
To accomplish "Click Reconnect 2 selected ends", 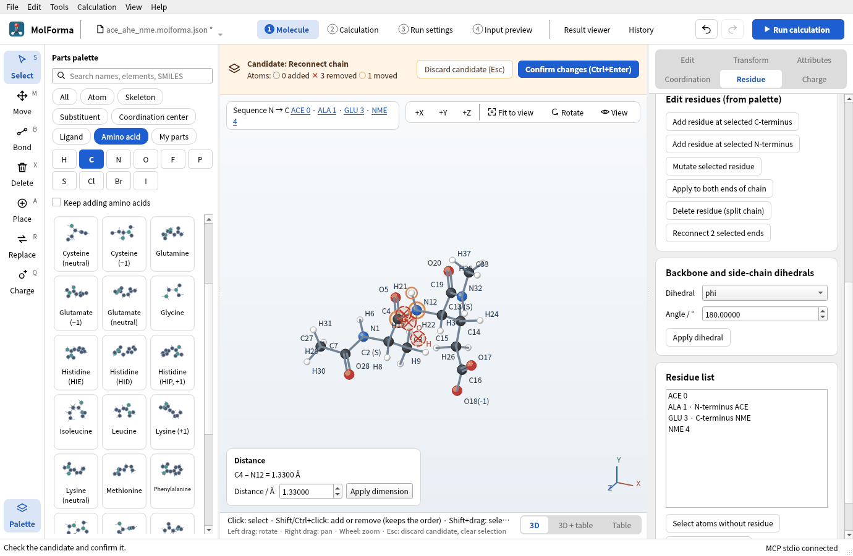I will tap(718, 233).
